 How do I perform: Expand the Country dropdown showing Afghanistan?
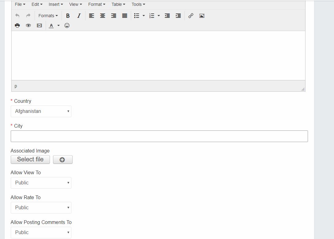(41, 111)
